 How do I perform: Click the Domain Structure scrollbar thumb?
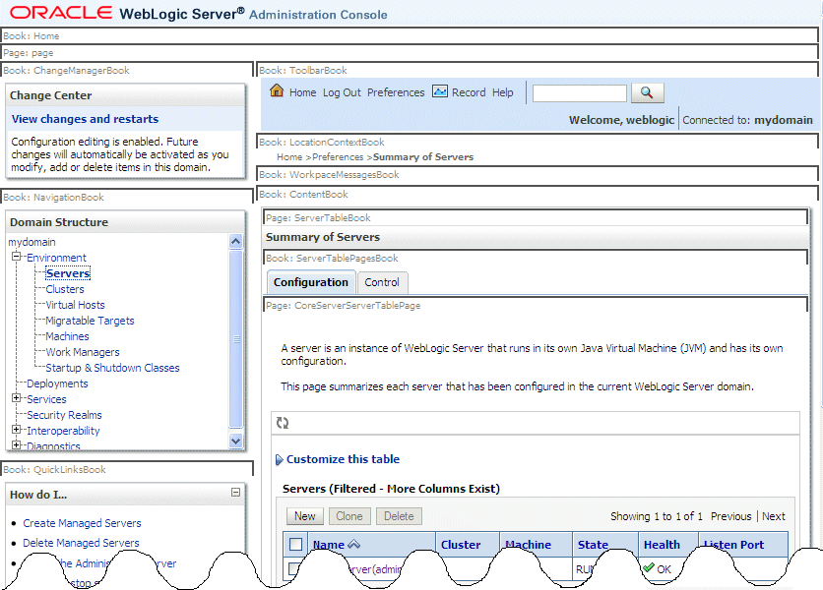coord(235,339)
